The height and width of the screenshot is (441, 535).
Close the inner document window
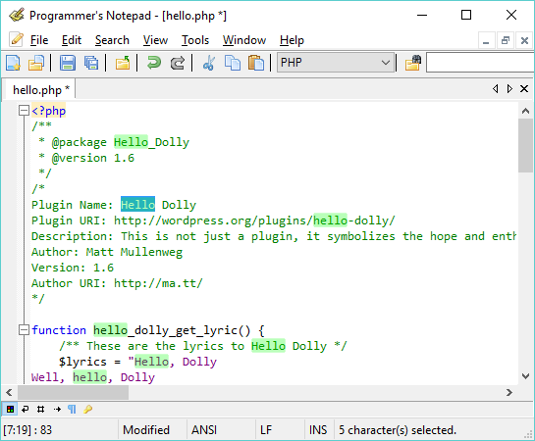click(x=524, y=41)
